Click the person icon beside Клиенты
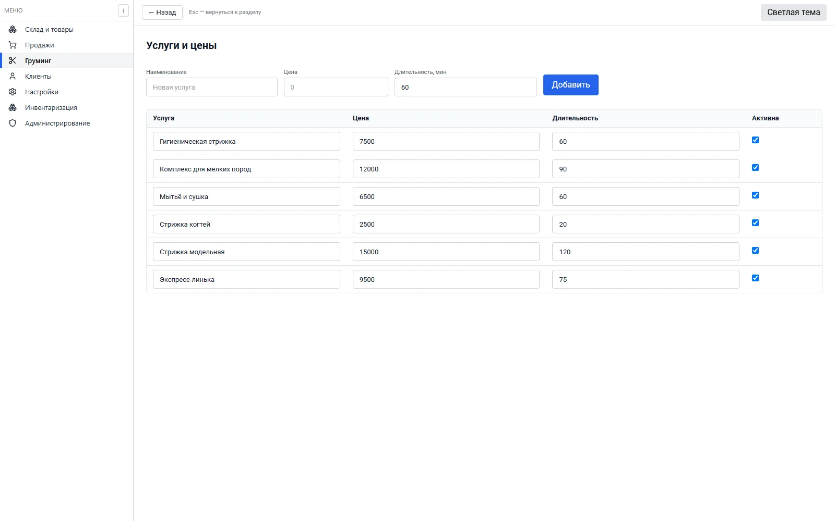835x521 pixels. [13, 76]
